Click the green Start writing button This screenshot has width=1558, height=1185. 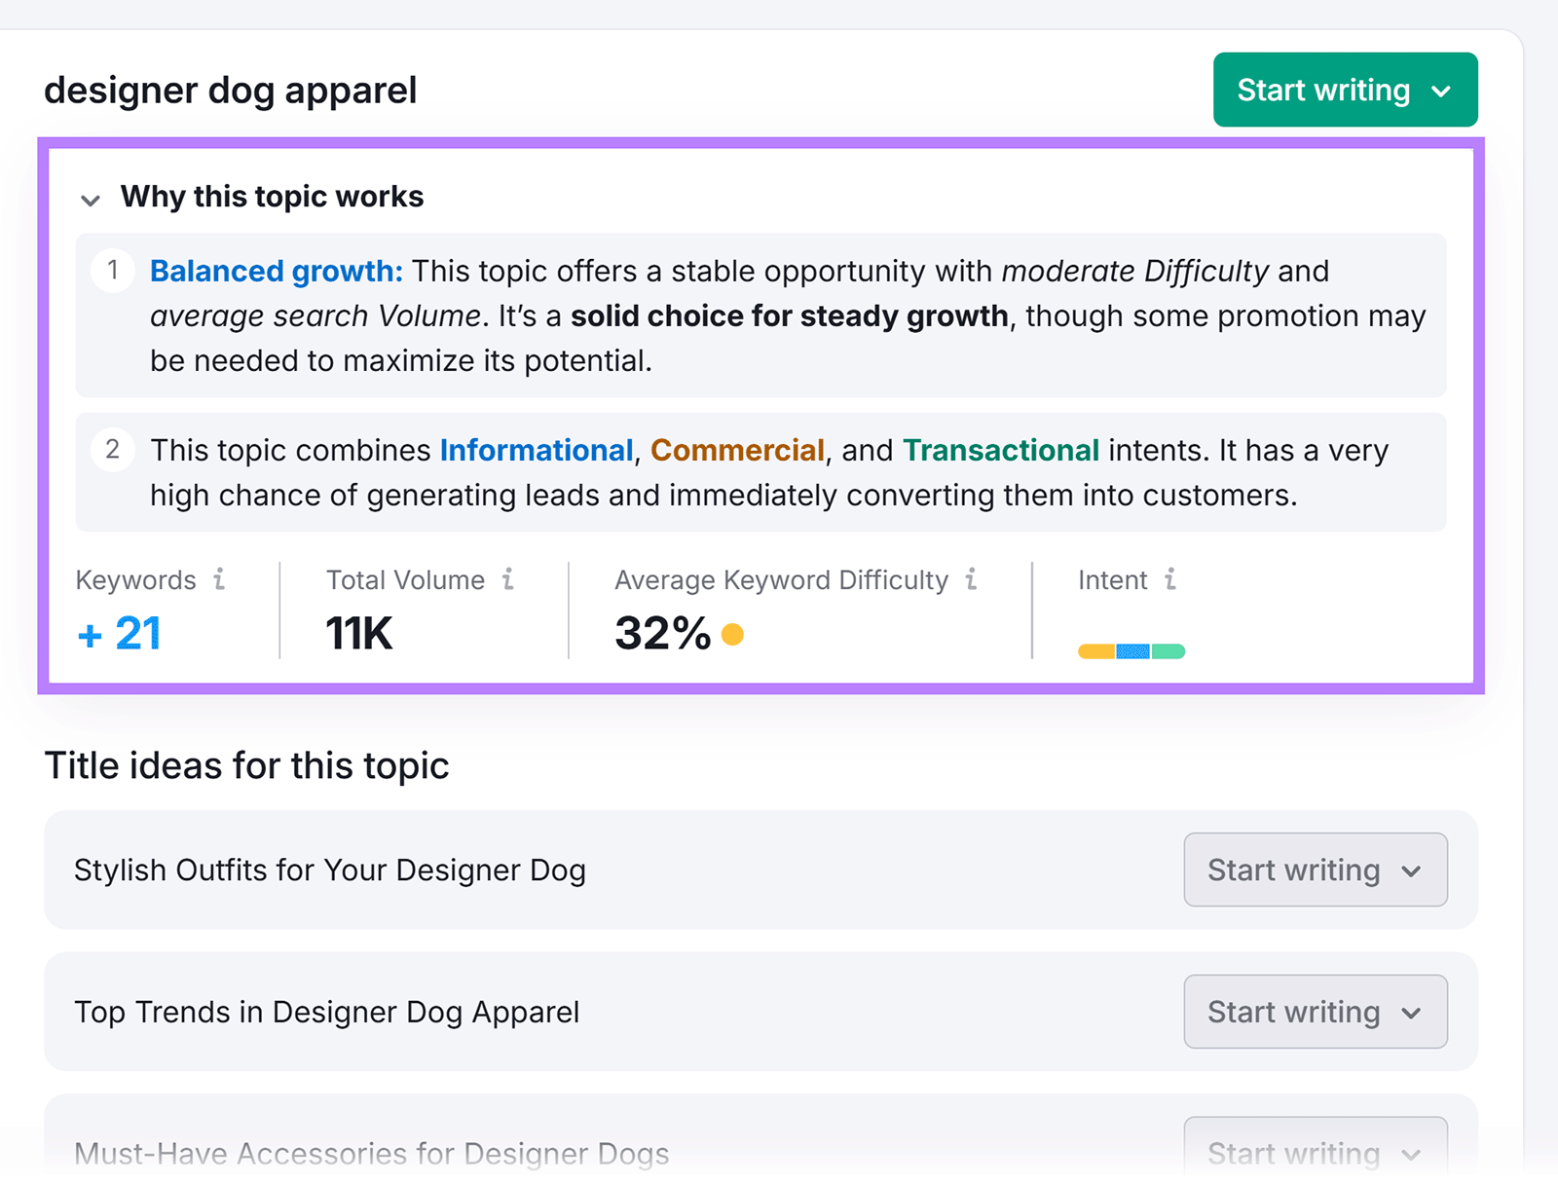(x=1322, y=90)
